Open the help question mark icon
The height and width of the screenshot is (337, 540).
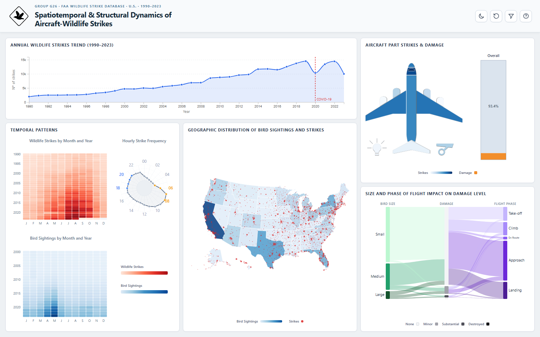tap(526, 16)
